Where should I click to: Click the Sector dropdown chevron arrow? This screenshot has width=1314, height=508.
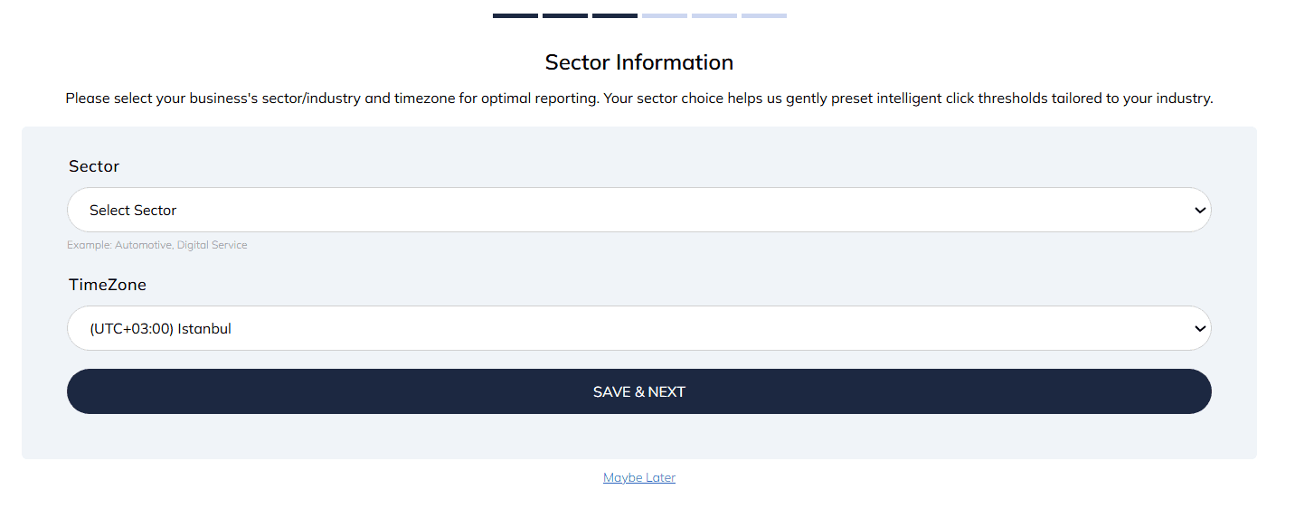tap(1200, 211)
